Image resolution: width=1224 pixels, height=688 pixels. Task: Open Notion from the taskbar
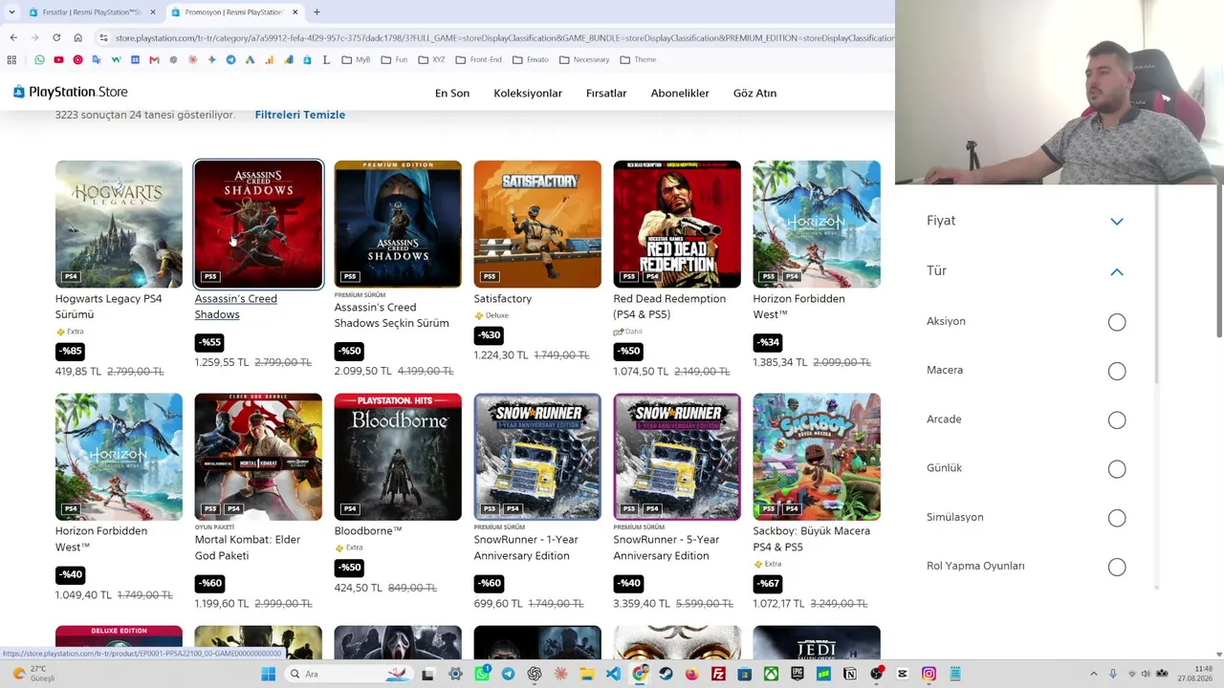849,674
